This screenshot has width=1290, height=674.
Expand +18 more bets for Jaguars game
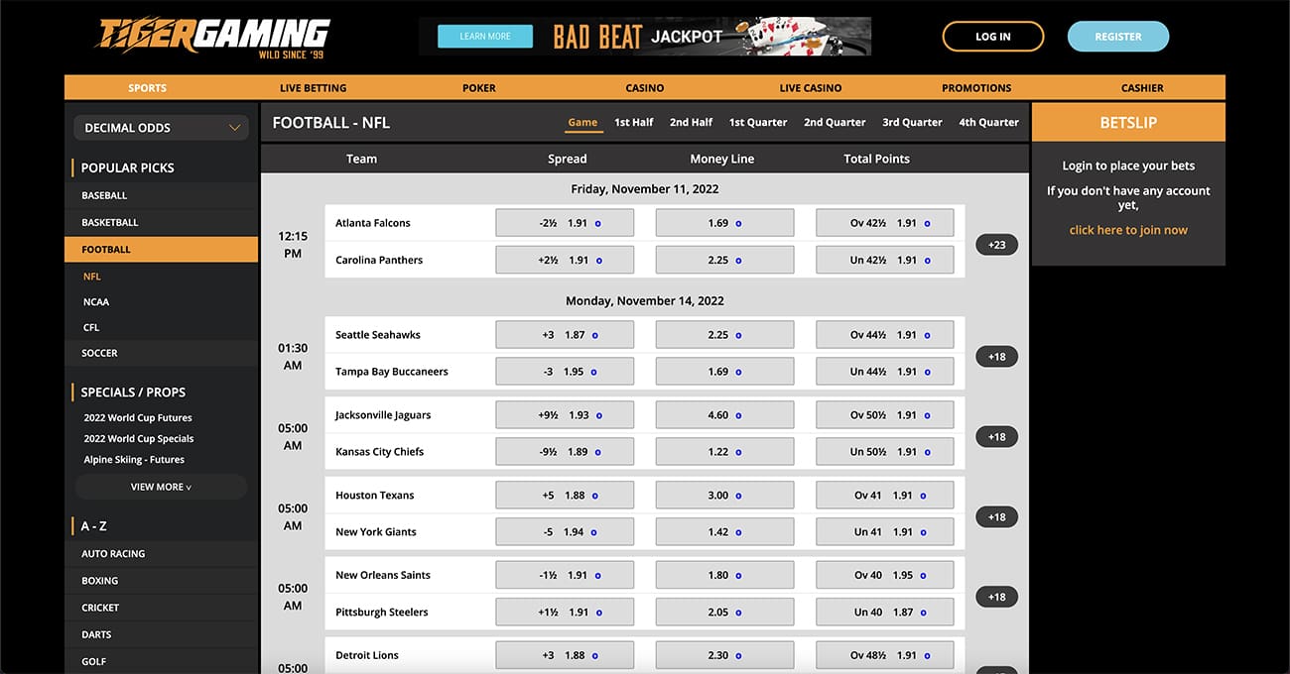click(996, 437)
